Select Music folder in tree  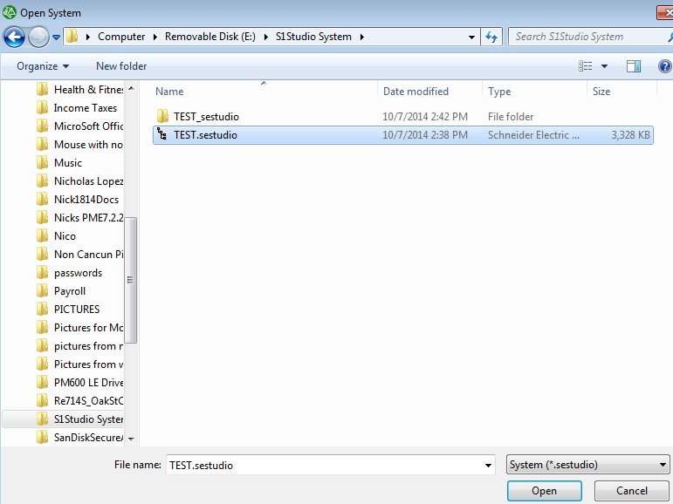(68, 163)
